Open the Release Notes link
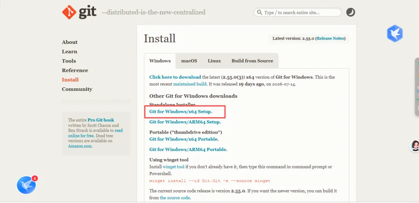The width and height of the screenshot is (419, 203). tap(330, 38)
